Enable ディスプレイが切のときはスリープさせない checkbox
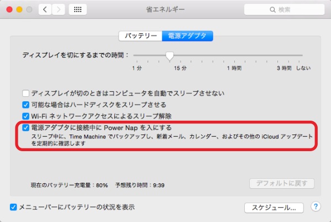Screen dimensions: 331x222 point(25,93)
